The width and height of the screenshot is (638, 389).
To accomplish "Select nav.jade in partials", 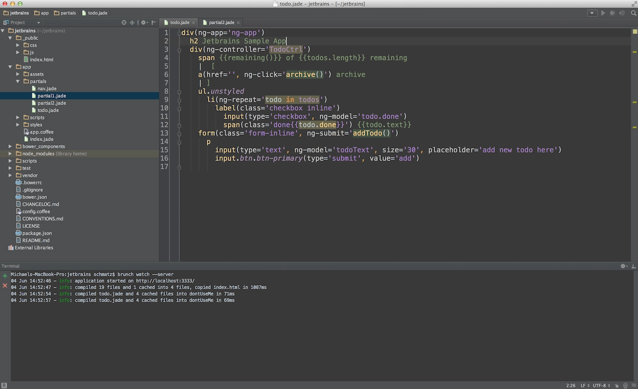I will [x=43, y=89].
